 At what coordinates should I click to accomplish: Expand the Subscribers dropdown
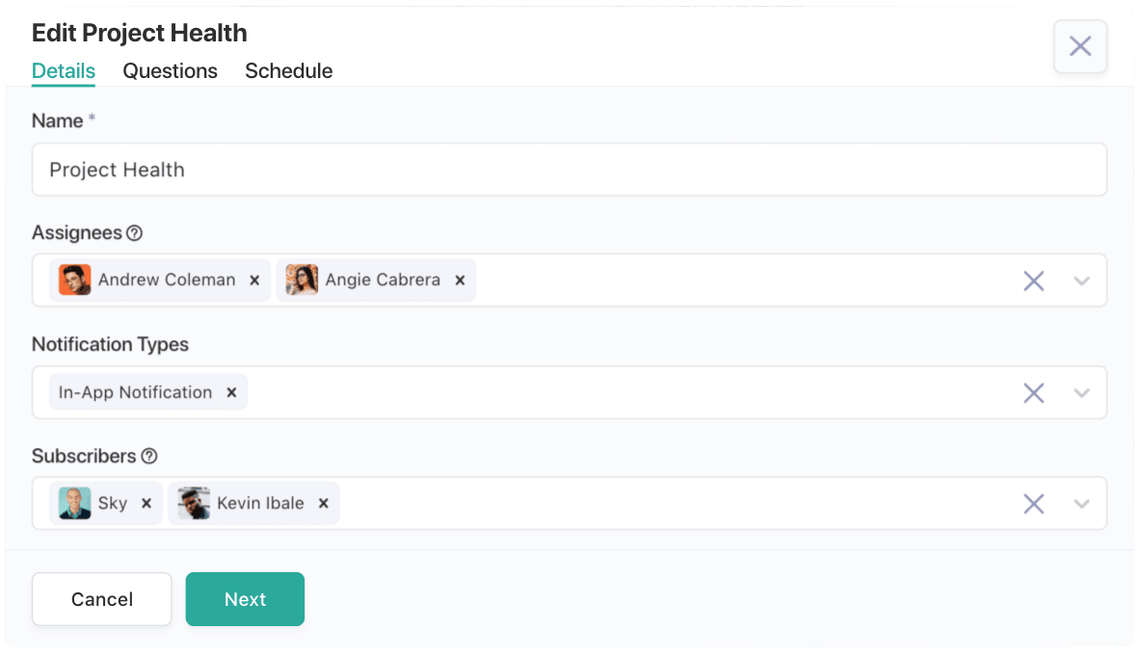1080,503
